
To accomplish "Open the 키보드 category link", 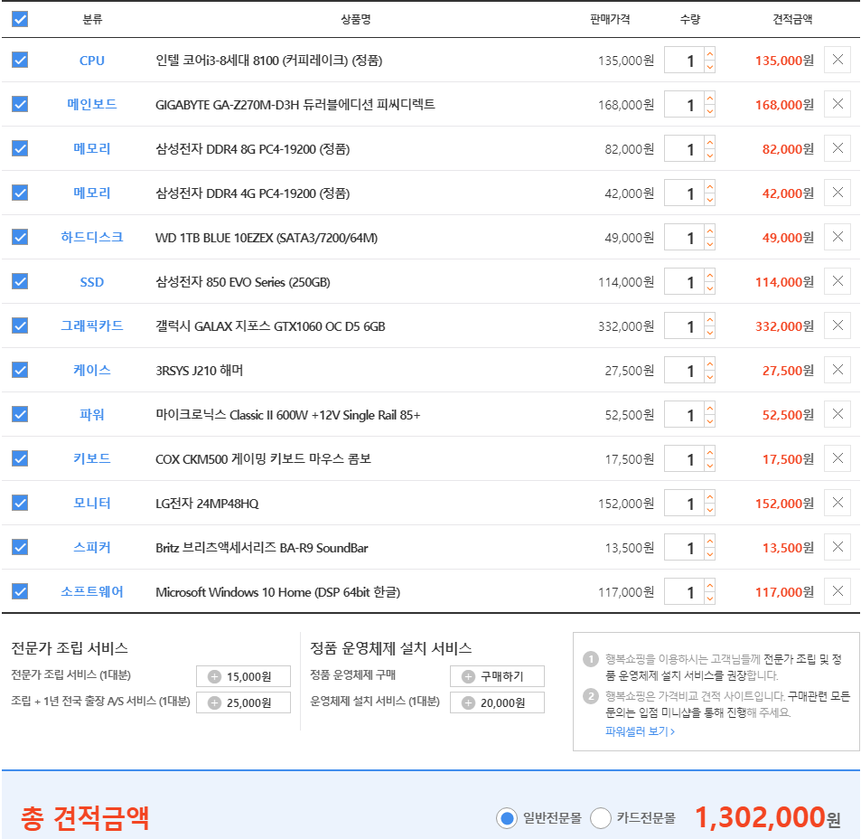I will (x=91, y=458).
